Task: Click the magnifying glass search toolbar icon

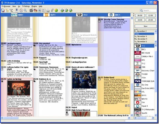Action: point(25,10)
